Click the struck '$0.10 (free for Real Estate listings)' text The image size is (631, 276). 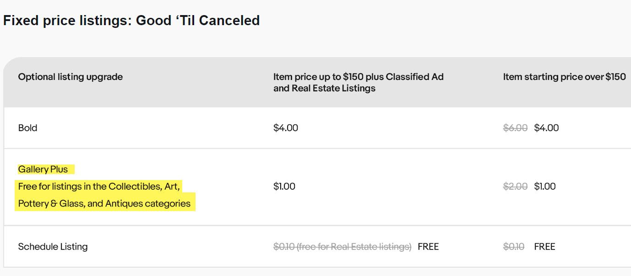pos(343,247)
